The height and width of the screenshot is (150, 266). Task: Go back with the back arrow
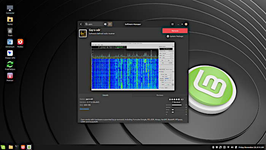(81, 24)
